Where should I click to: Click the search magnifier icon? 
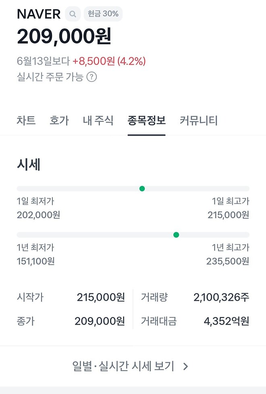[x=73, y=13]
